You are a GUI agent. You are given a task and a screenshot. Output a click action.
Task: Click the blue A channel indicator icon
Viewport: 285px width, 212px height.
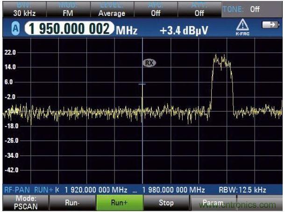point(15,30)
